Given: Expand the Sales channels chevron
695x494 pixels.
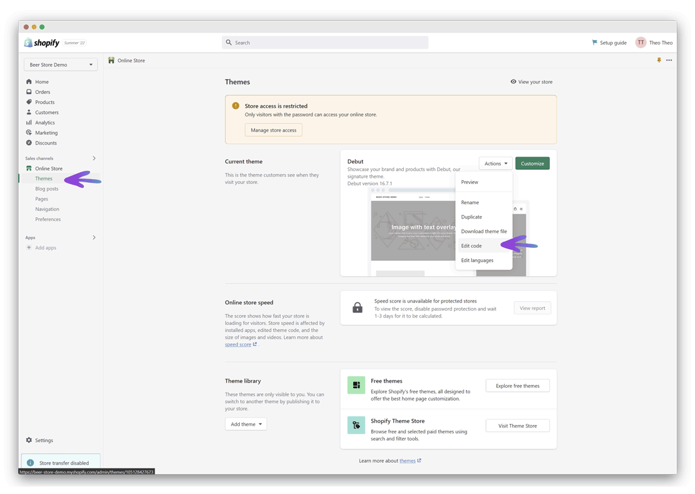Looking at the screenshot, I should (x=94, y=158).
